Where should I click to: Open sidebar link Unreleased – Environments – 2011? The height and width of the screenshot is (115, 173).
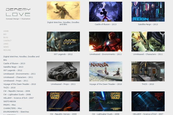click(x=19, y=74)
